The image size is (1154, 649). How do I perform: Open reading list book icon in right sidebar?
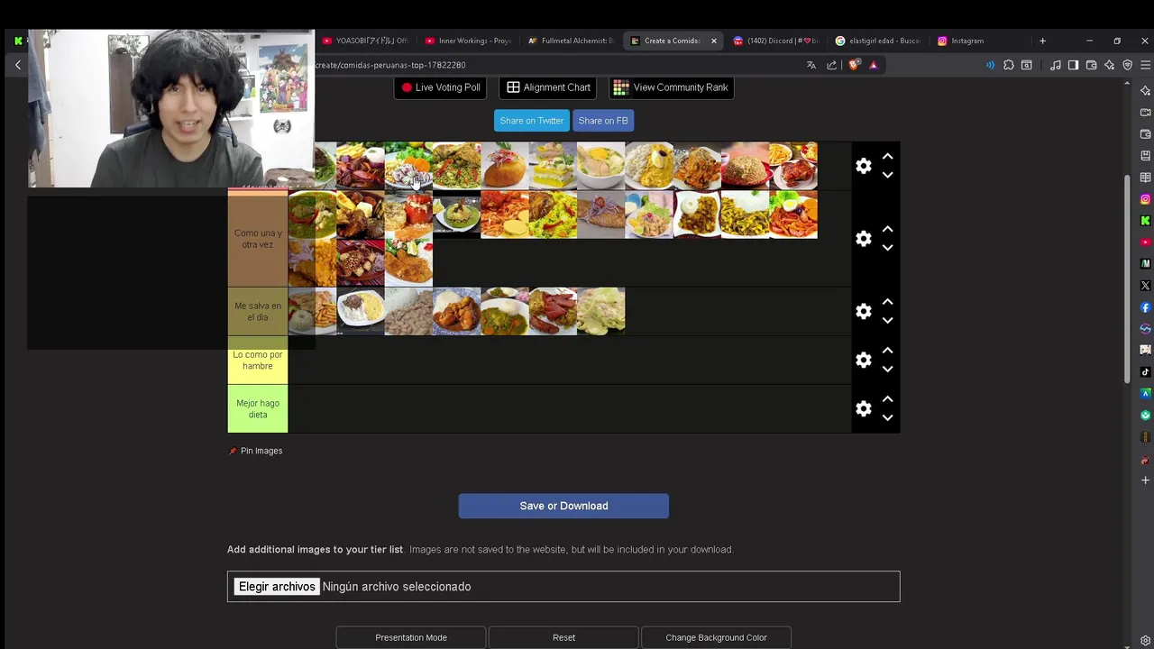(x=1145, y=178)
